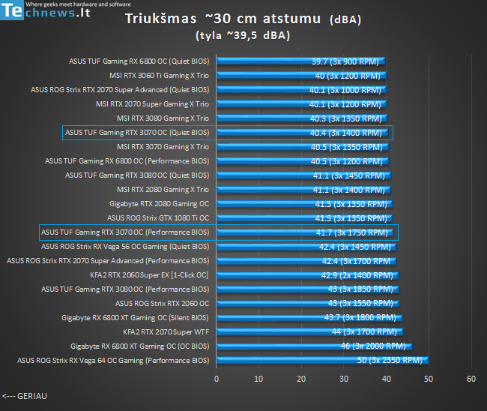Image resolution: width=487 pixels, height=411 pixels.
Task: Click the bar labeled '41.1 (3x 1450 RPM)'
Action: pos(303,175)
